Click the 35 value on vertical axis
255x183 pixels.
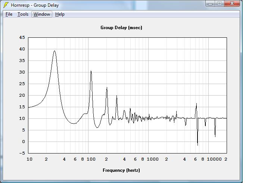click(22, 61)
